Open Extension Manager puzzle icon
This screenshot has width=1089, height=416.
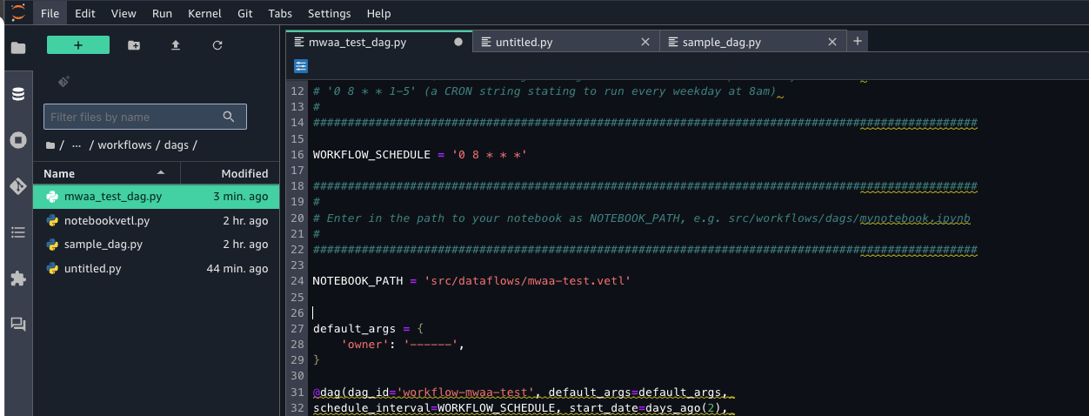pos(17,278)
